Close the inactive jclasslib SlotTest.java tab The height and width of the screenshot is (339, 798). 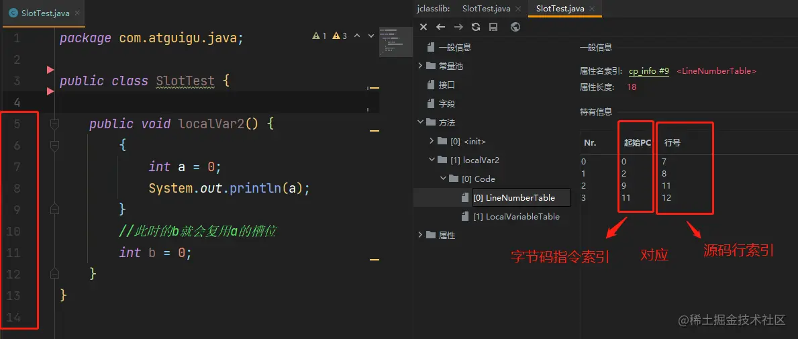coord(518,9)
